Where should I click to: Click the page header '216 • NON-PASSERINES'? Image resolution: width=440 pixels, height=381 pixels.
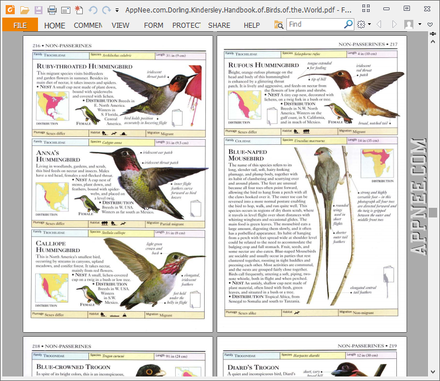[x=62, y=45]
